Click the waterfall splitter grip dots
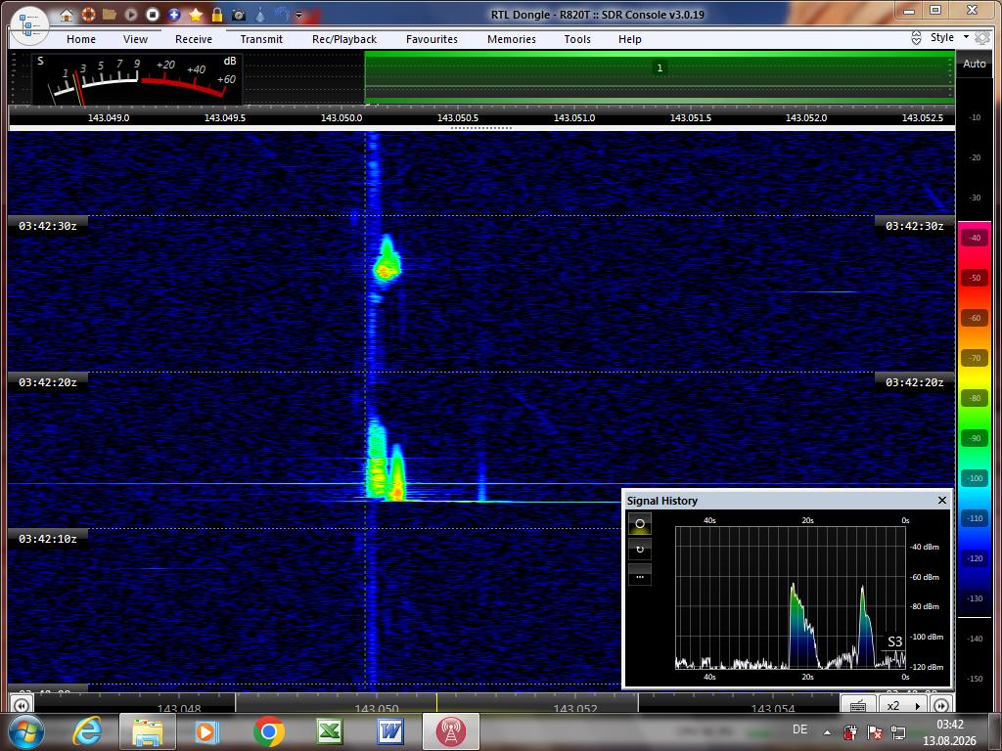 pyautogui.click(x=481, y=128)
